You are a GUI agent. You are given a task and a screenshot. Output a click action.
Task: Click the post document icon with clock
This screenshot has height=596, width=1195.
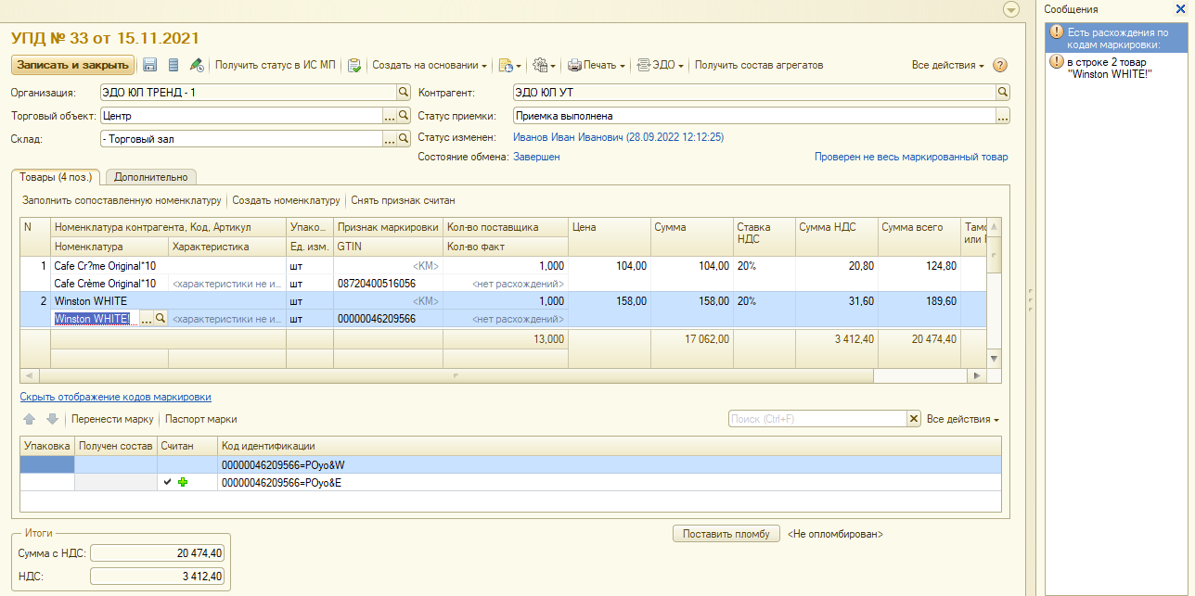pos(197,65)
